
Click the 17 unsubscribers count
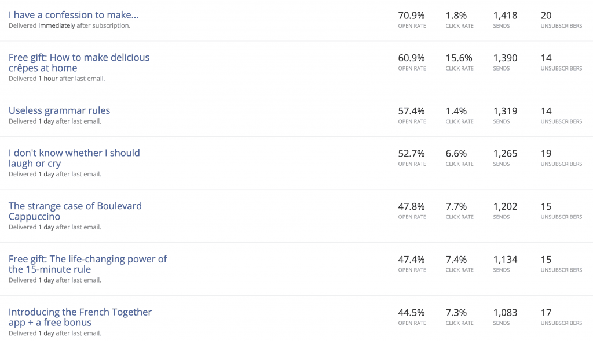[x=546, y=313]
